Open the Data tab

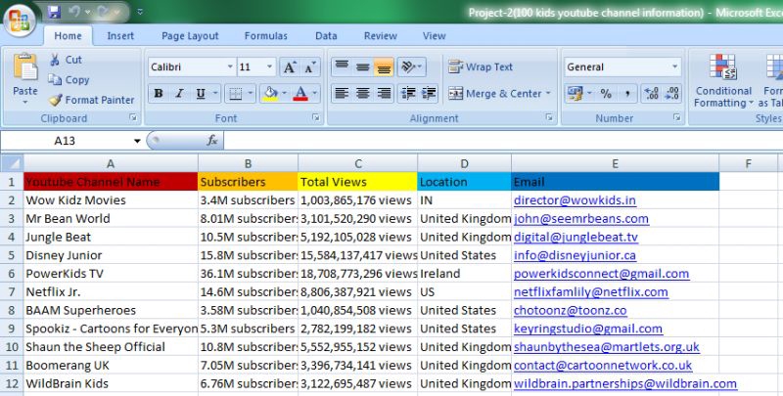(326, 36)
